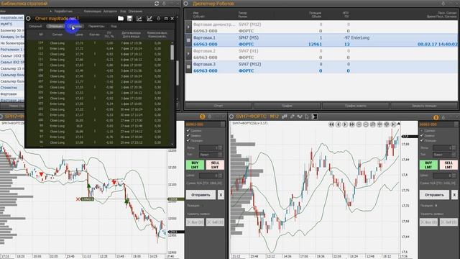Toggle Позиции checkbox in SVH7 order panel
This screenshot has width=460, height=259.
pos(422,140)
